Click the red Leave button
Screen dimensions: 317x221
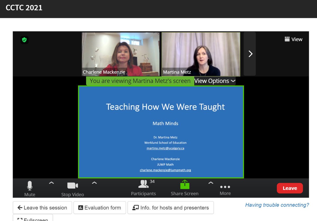coord(290,188)
